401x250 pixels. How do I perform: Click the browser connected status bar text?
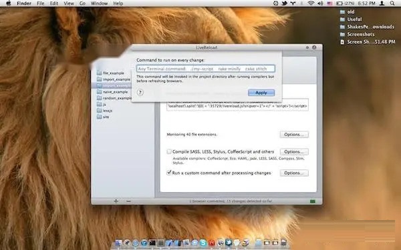pos(231,201)
